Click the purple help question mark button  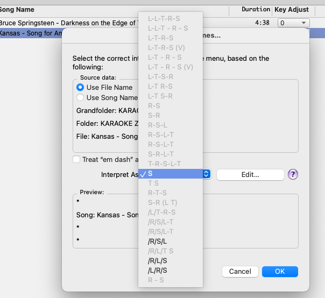coord(293,174)
